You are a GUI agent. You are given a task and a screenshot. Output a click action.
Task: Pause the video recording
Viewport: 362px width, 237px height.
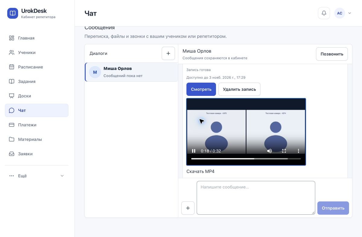[x=194, y=151]
